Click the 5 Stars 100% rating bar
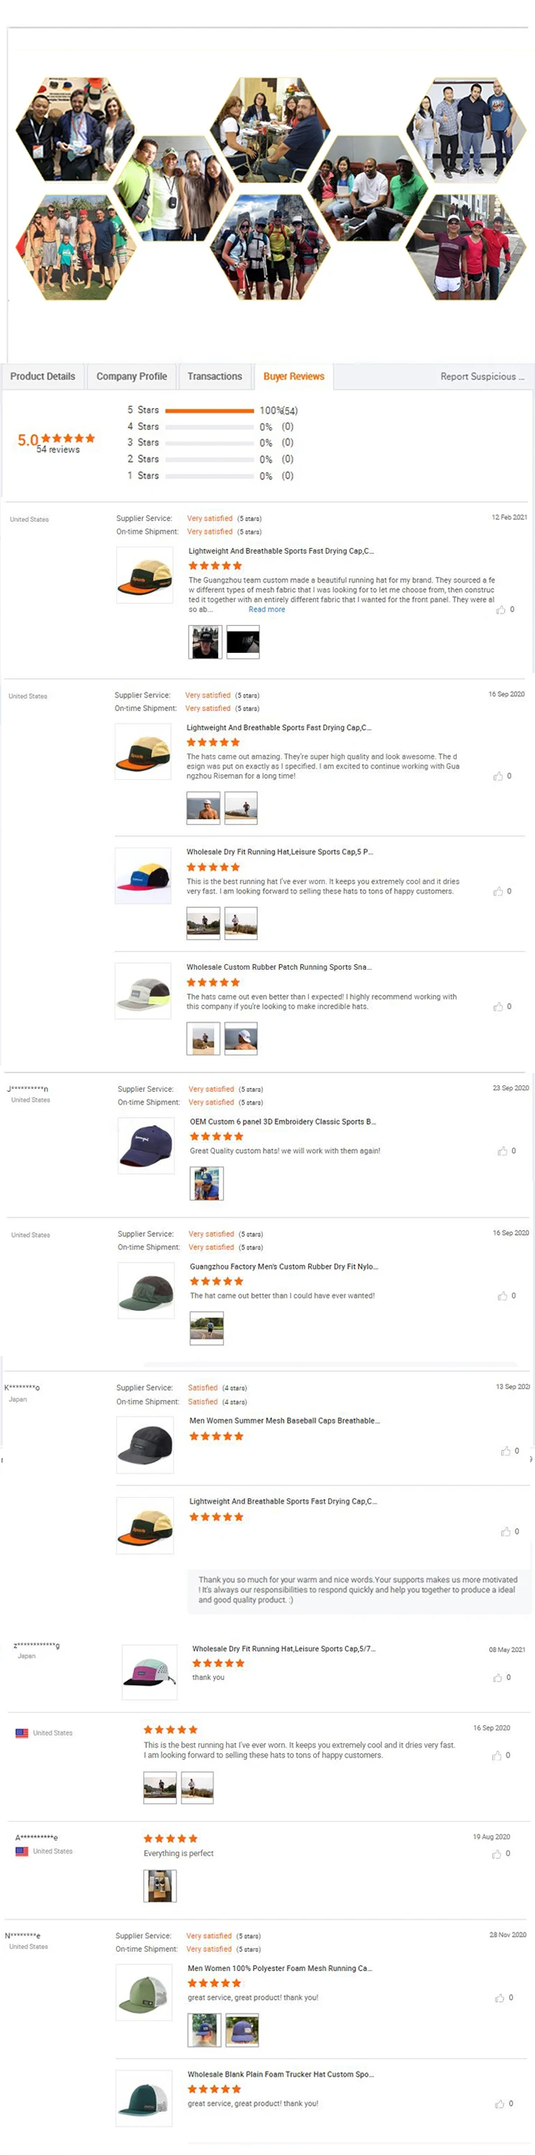The height and width of the screenshot is (2155, 535). pos(209,411)
